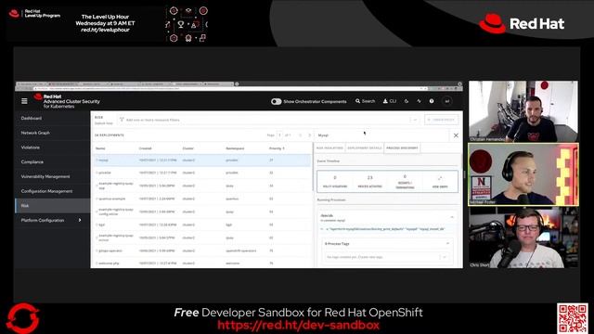Click the Red Hat logo in banner
This screenshot has width=594, height=334.
coord(522,23)
